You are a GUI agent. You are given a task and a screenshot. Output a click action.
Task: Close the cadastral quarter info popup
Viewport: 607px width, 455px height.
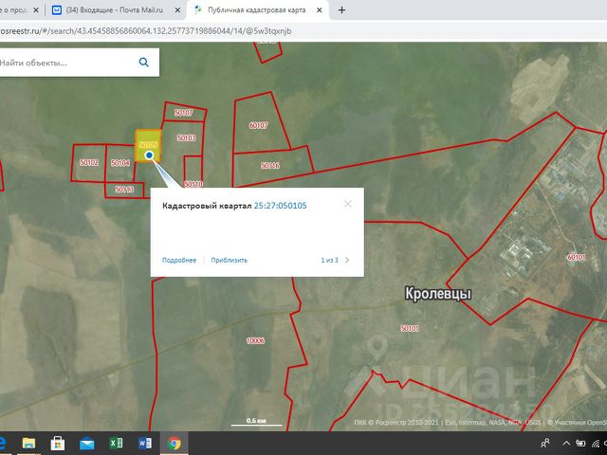tap(347, 204)
